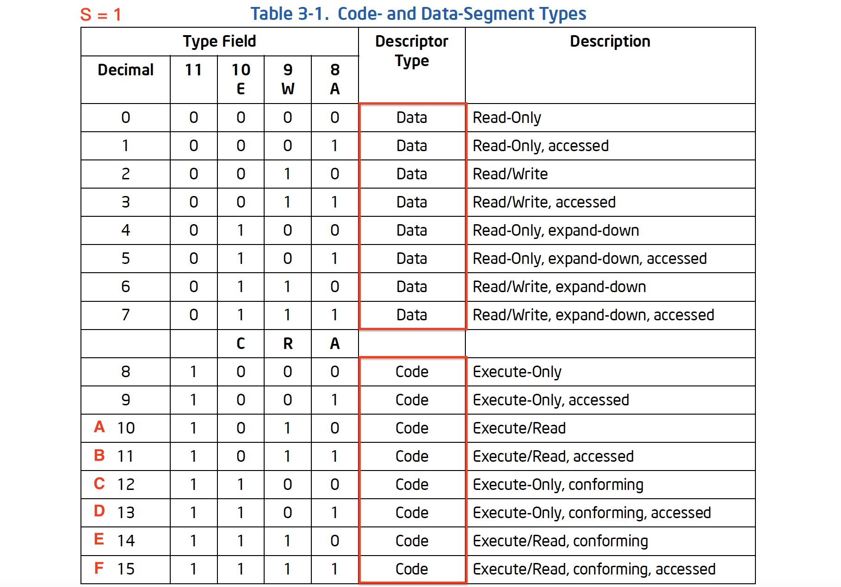The height and width of the screenshot is (587, 841).
Task: Click the red hex letter "F" annotation
Action: [x=99, y=568]
